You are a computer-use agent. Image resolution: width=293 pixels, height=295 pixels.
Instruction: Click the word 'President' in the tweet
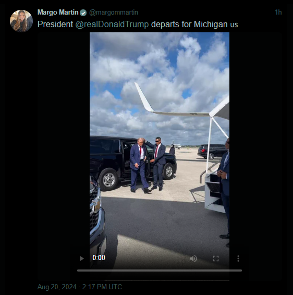point(55,24)
